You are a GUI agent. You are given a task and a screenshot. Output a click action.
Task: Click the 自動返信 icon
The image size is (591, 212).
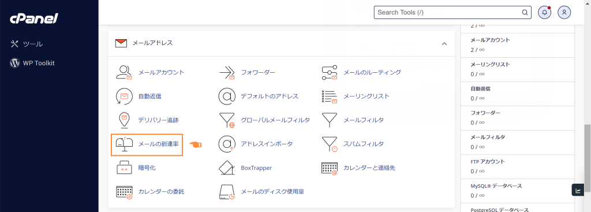click(124, 96)
